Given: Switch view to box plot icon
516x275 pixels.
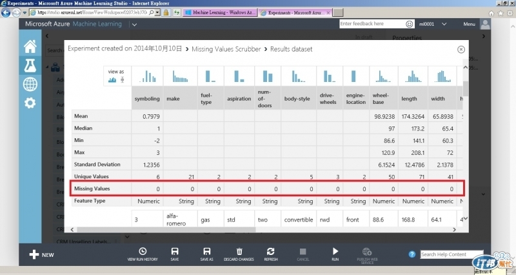Looking at the screenshot, I should (123, 79).
